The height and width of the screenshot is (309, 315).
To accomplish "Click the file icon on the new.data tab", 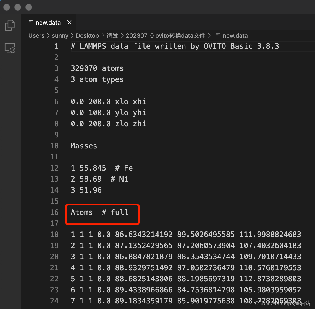I will (x=30, y=22).
